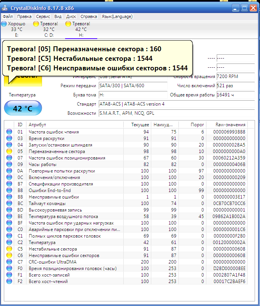260x306 pixels.
Task: Click the blue status icon for attribute F0
Action: click(x=9, y=269)
